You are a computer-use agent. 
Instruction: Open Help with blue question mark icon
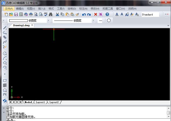107,14
